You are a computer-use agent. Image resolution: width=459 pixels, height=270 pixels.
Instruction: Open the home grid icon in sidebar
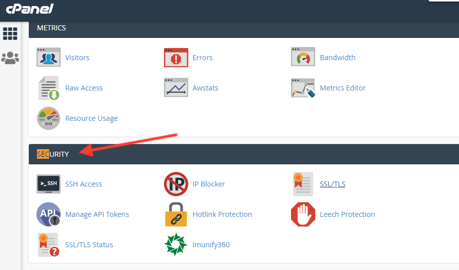click(10, 33)
